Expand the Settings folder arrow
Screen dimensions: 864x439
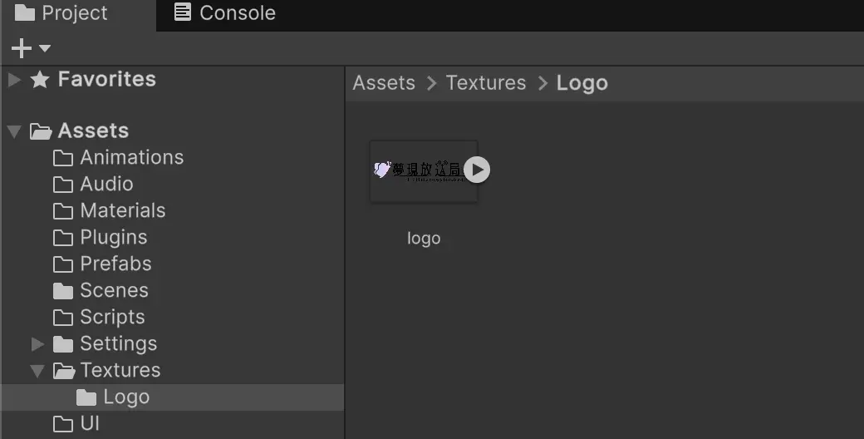pyautogui.click(x=37, y=344)
